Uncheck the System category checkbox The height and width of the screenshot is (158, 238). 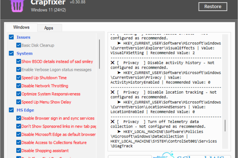click(x=11, y=53)
